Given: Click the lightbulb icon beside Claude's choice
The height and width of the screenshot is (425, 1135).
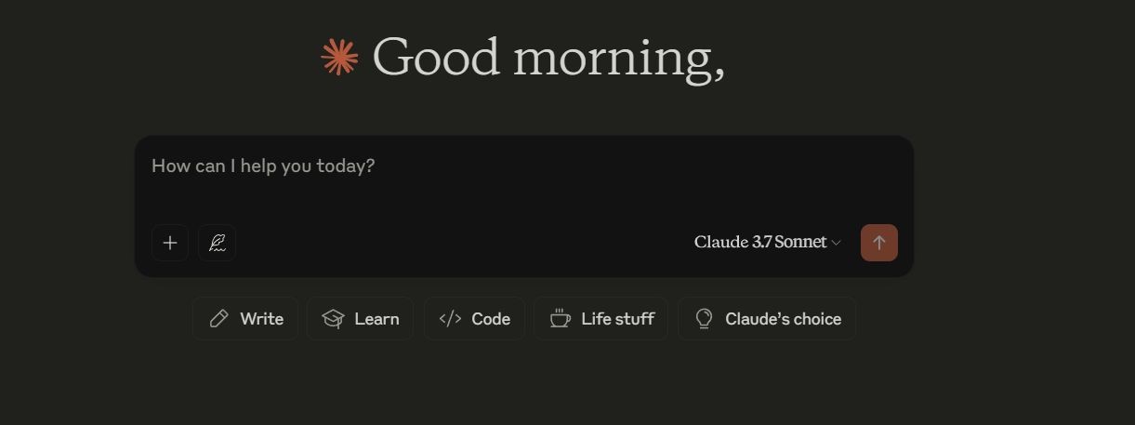Looking at the screenshot, I should [705, 319].
